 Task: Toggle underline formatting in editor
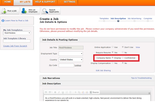click(x=63, y=92)
